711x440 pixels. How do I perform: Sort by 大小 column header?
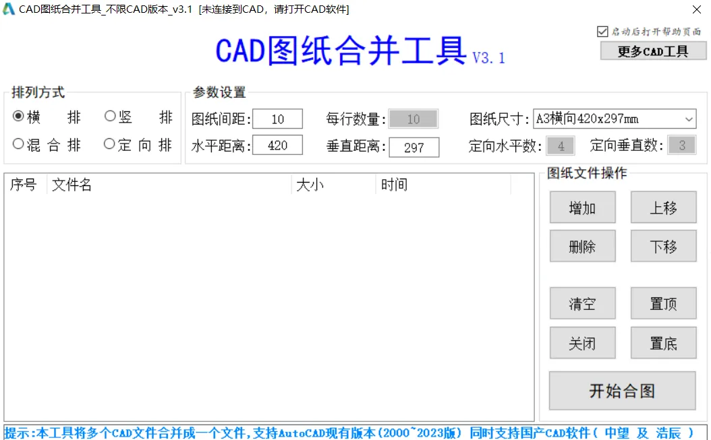tap(334, 185)
